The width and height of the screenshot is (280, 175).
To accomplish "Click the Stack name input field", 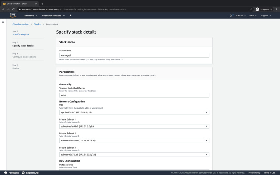I will [134, 56].
